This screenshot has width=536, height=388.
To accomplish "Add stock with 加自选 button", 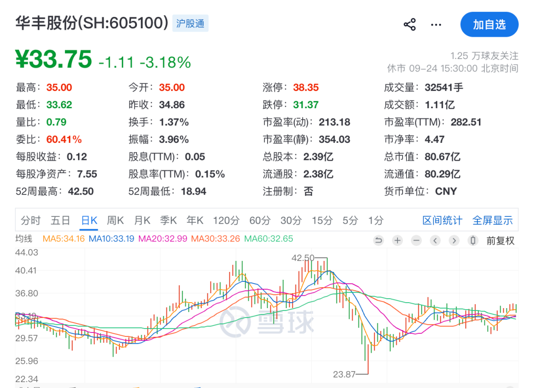I will [x=489, y=25].
